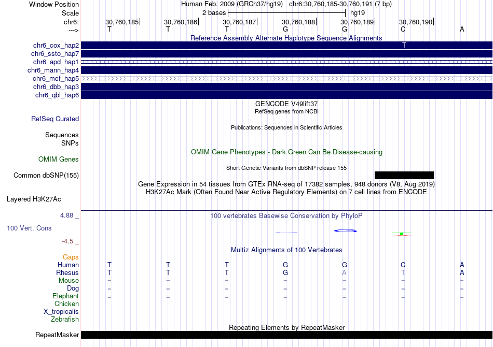Image resolution: width=493 pixels, height=347 pixels.
Task: Click the Mouse alignment row label
Action: pyautogui.click(x=69, y=281)
